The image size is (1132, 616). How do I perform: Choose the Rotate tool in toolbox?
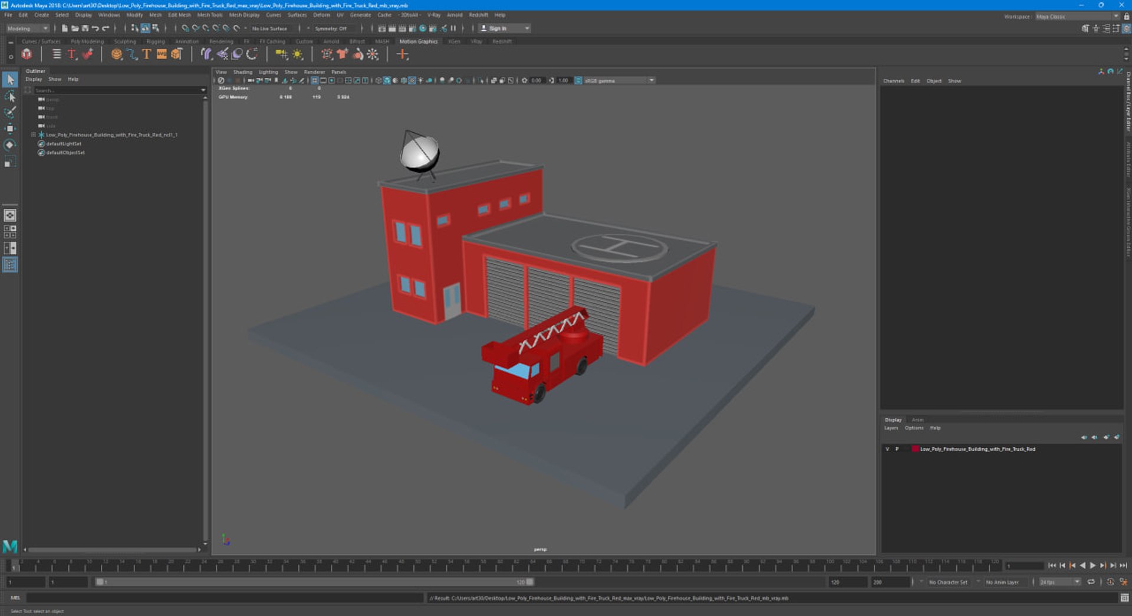pos(10,145)
